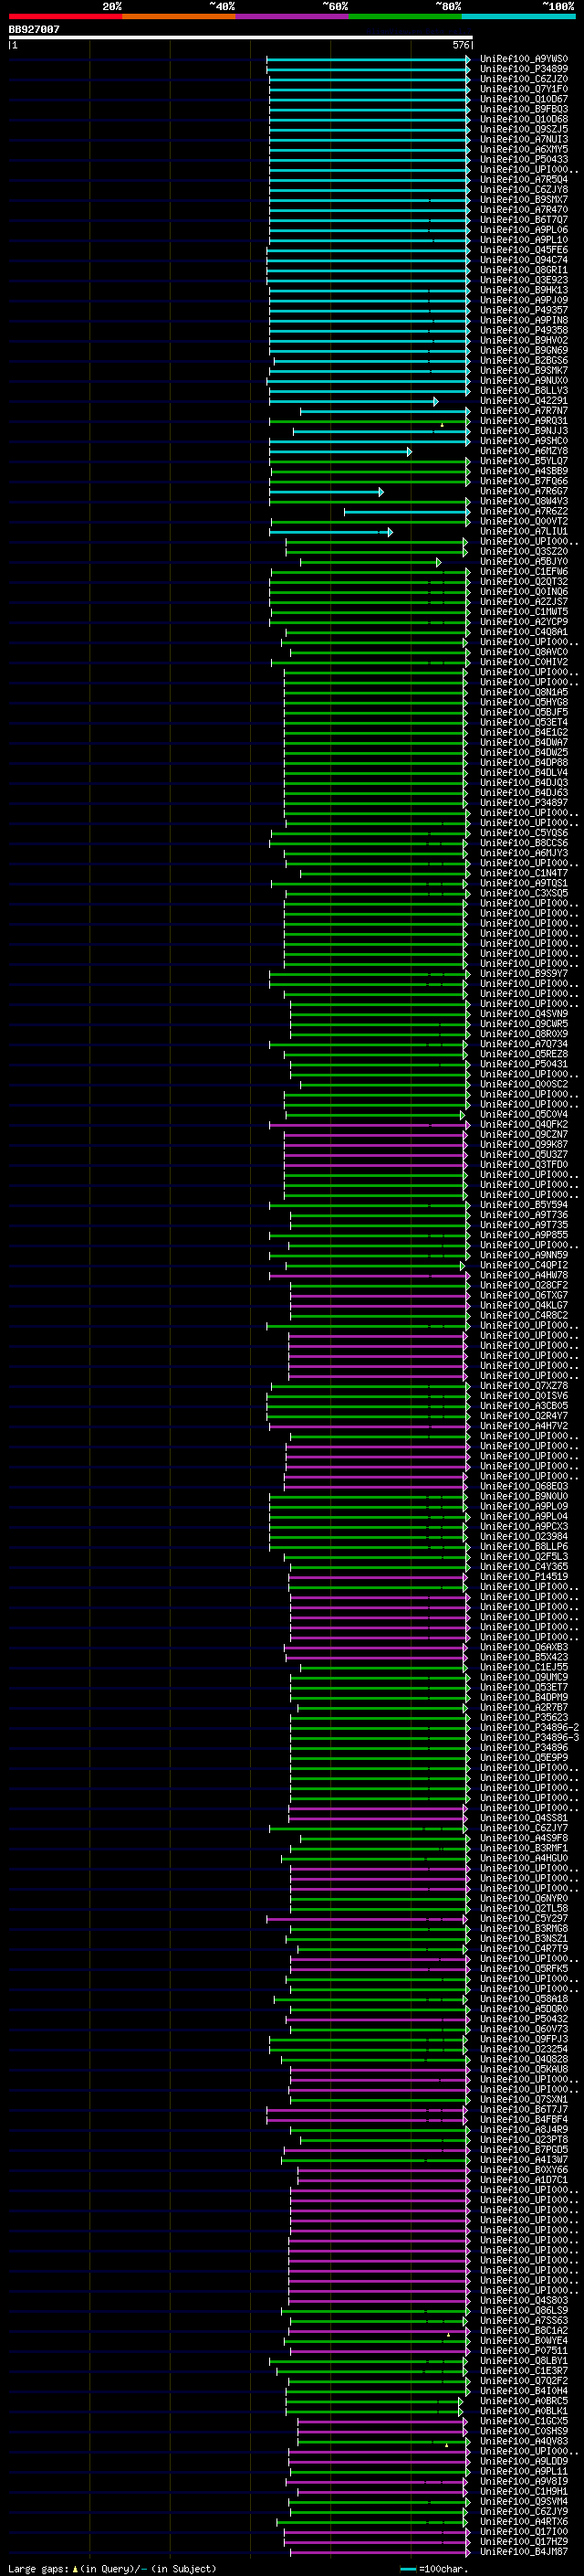Select hit UniRef100_P34897

coord(523,803)
